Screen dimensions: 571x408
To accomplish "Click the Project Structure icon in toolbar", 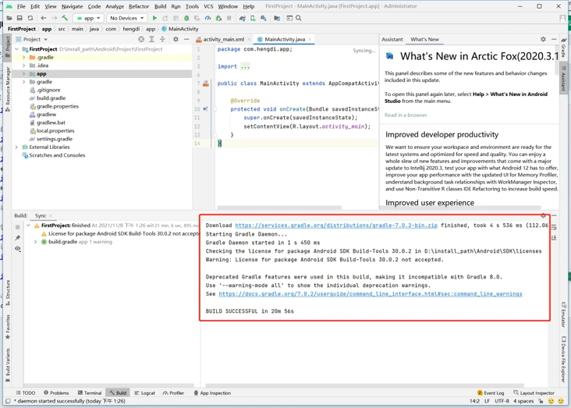I will [277, 18].
